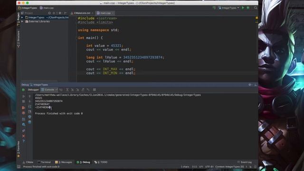Run the IntegerTypes configuration with green play
This screenshot has width=304, height=171.
click(243, 8)
